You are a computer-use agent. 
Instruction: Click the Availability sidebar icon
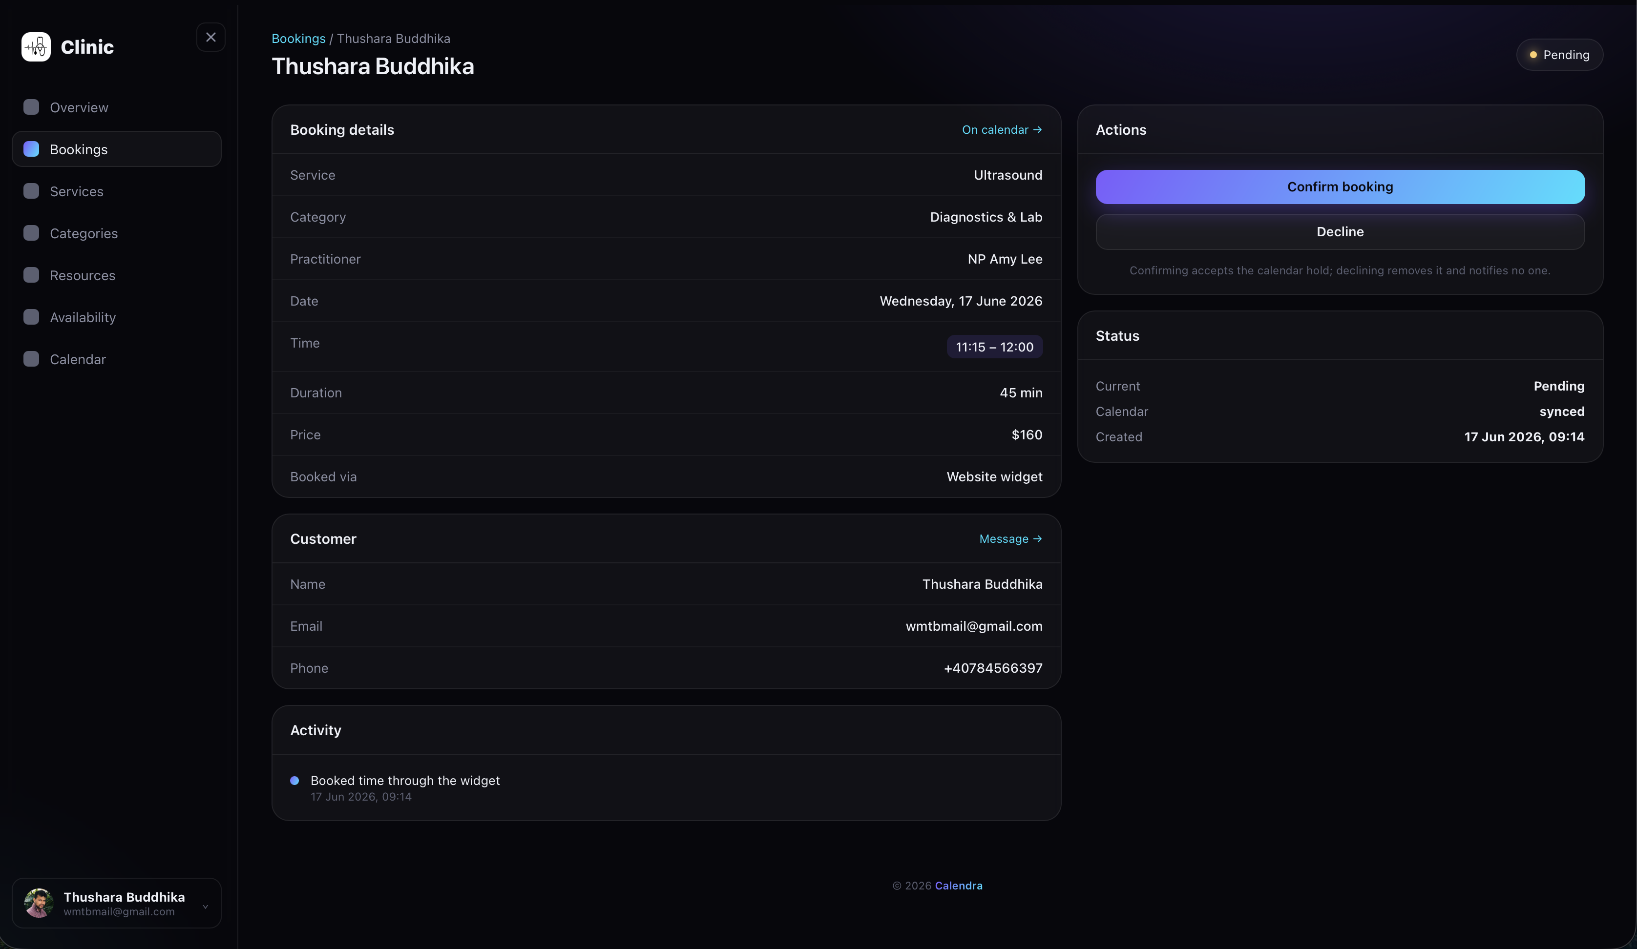coord(31,317)
